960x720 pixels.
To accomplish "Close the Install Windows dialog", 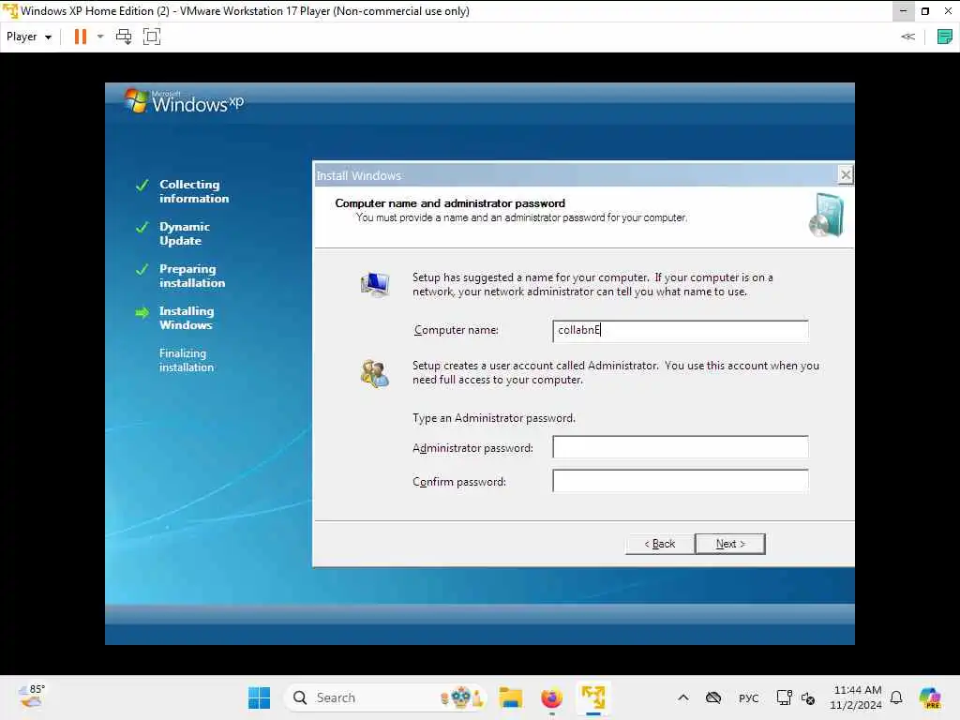I will tap(845, 175).
